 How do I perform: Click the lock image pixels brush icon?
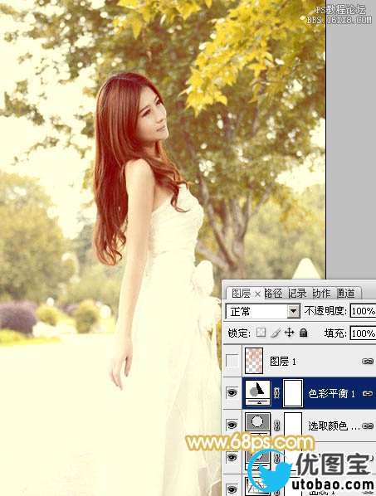pos(276,333)
